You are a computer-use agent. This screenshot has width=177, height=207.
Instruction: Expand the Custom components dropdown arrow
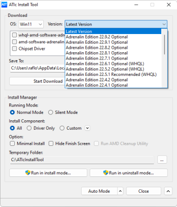(x=88, y=128)
